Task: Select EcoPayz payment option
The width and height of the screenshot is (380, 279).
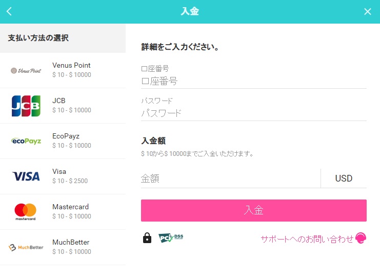Action: (x=63, y=141)
